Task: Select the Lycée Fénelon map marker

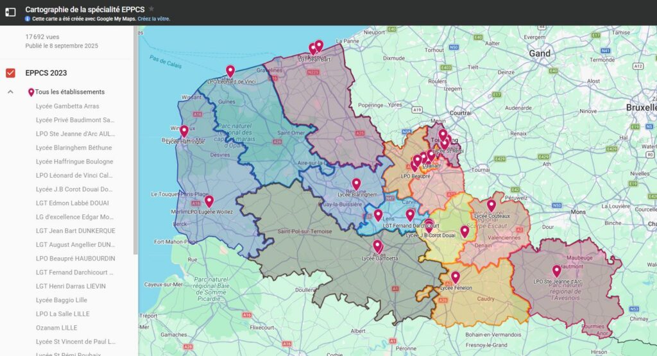Action: (456, 277)
